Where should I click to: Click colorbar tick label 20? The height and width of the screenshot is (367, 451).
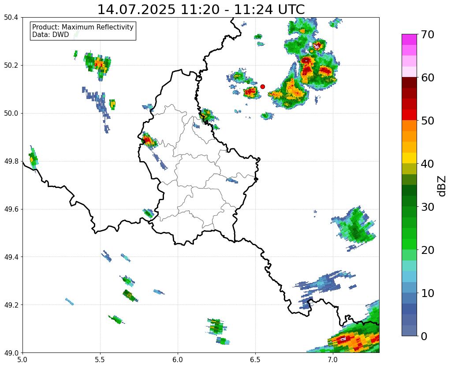point(427,250)
